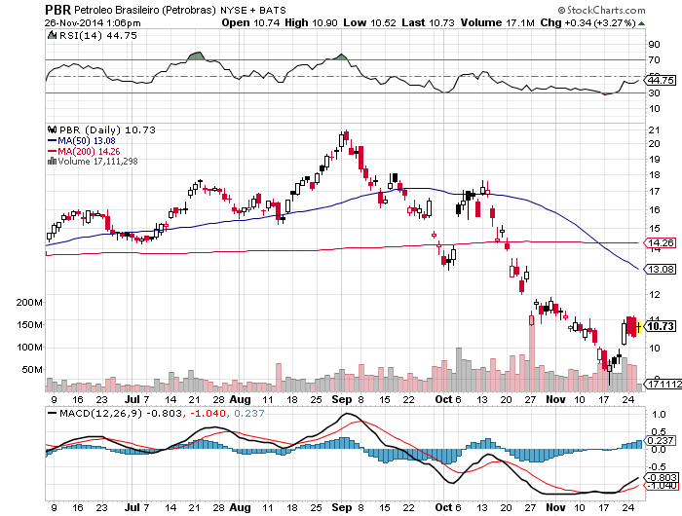
Task: Click the tallest volume spike near Oct 27
Action: pos(531,353)
